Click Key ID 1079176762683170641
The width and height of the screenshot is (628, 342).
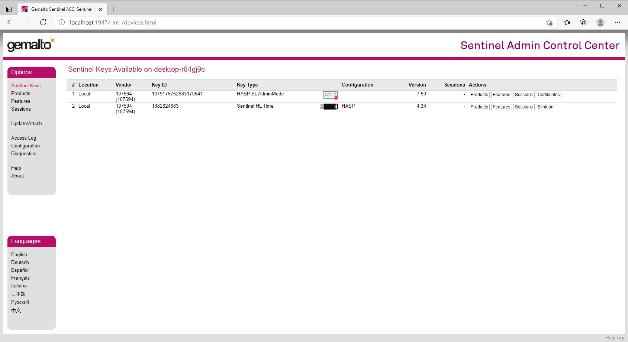[177, 94]
